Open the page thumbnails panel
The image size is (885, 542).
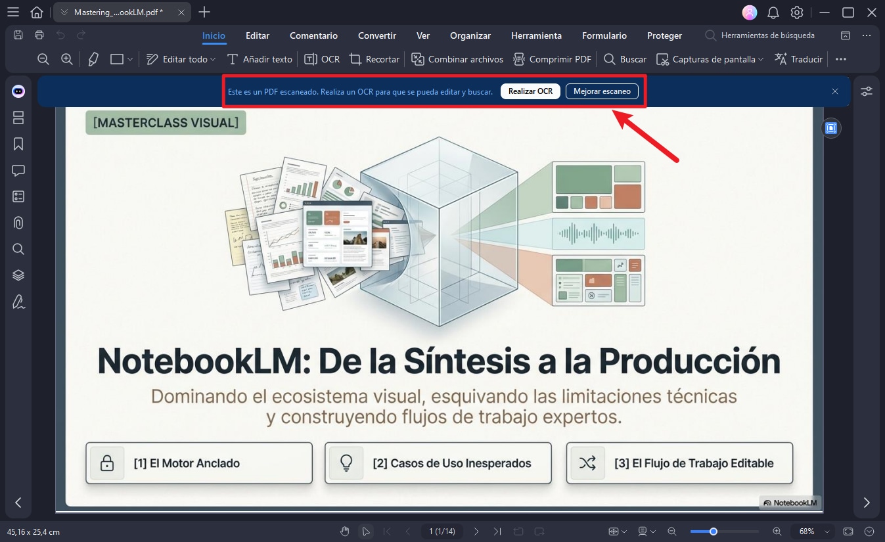tap(18, 118)
